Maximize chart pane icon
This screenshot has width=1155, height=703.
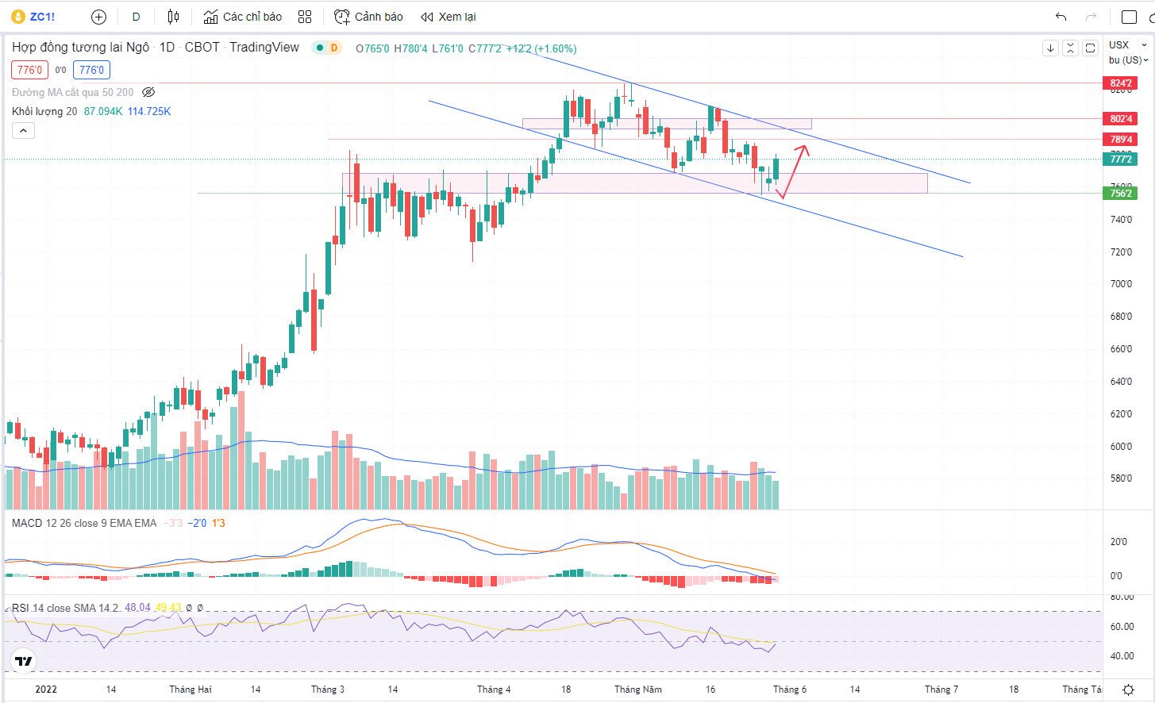coord(1090,48)
